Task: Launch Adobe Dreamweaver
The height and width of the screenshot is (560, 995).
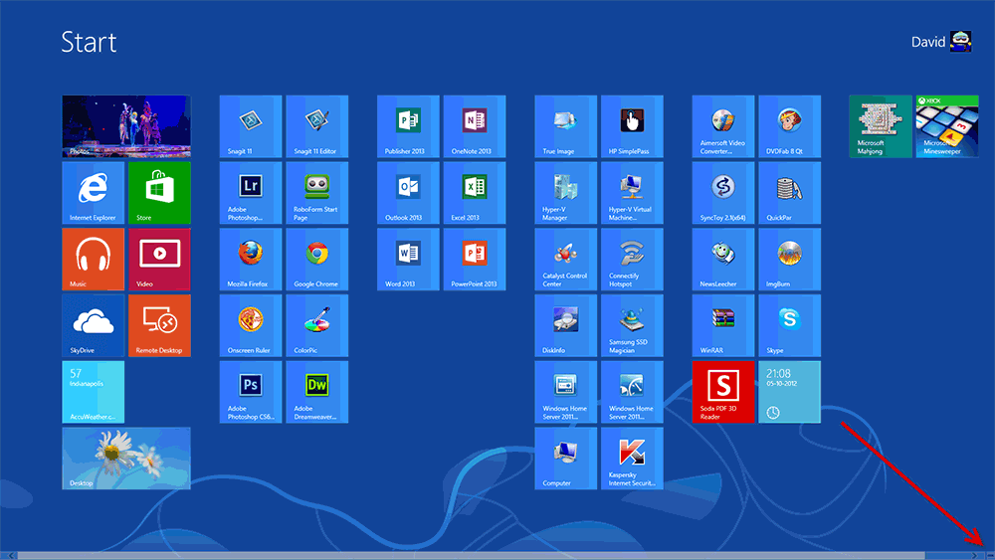Action: tap(316, 392)
